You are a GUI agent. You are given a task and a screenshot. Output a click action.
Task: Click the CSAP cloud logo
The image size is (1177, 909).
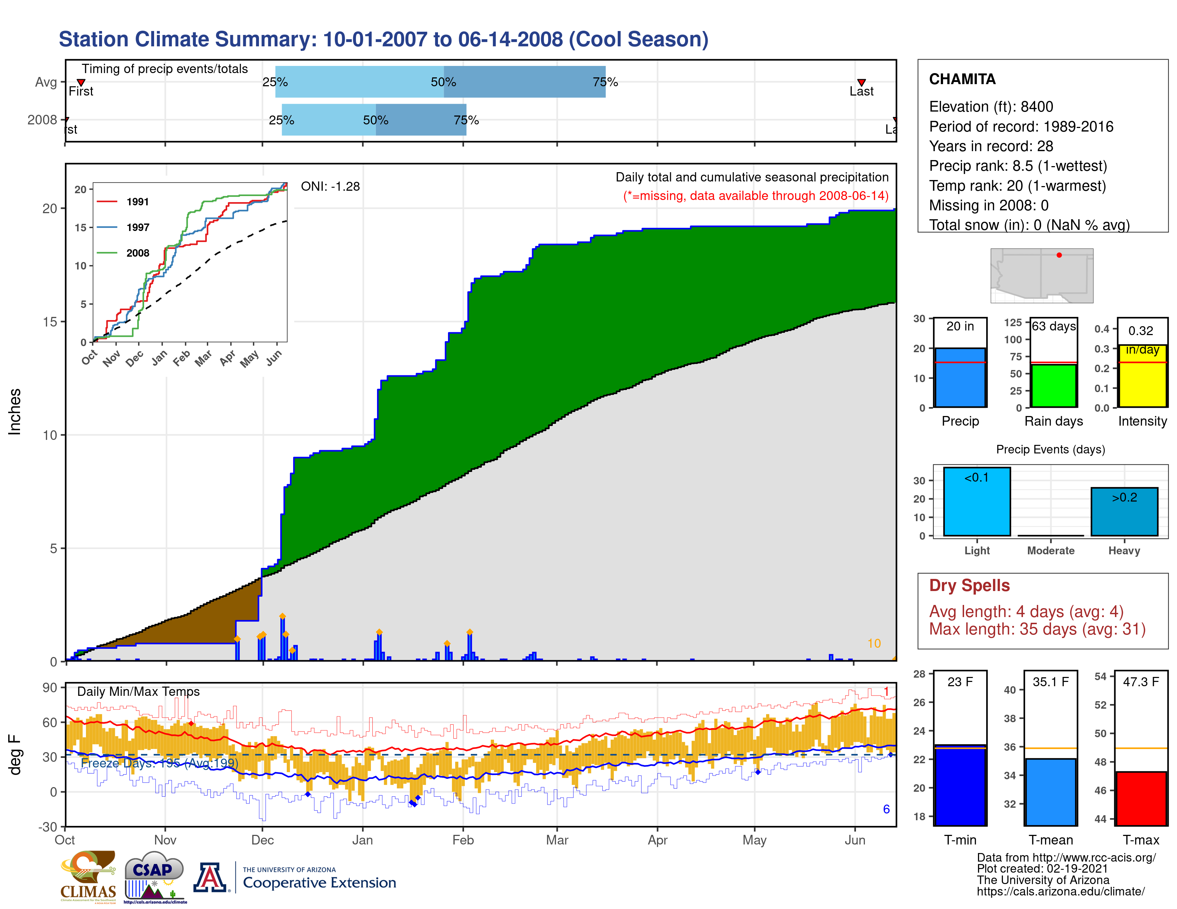[x=155, y=877]
